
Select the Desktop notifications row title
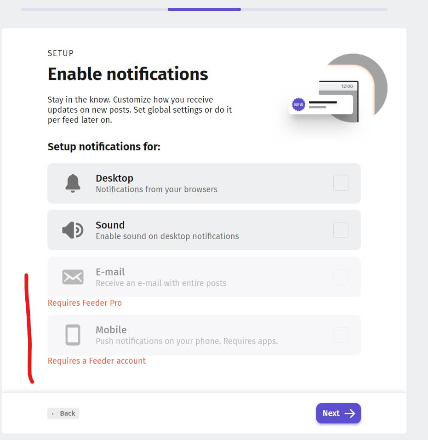[x=114, y=178]
